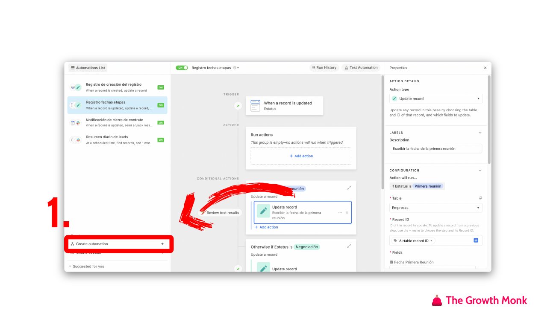This screenshot has height=333, width=556.
Task: Collapse the Primera reunión conditional group
Action: pos(349,188)
